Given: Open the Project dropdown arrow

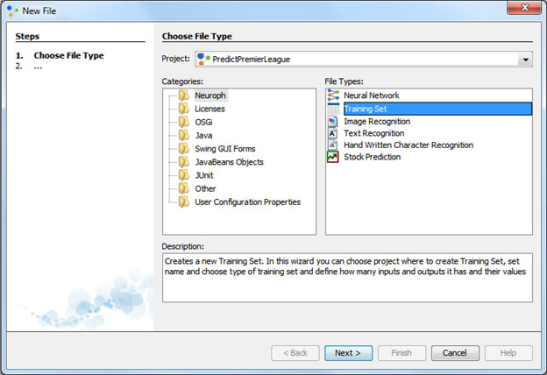Looking at the screenshot, I should pyautogui.click(x=524, y=60).
